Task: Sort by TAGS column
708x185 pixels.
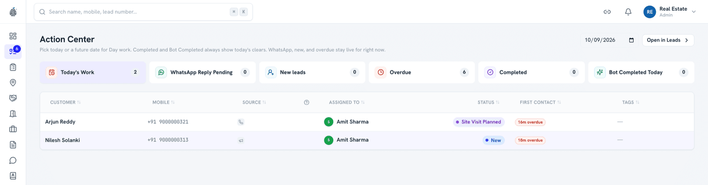Action: click(631, 102)
